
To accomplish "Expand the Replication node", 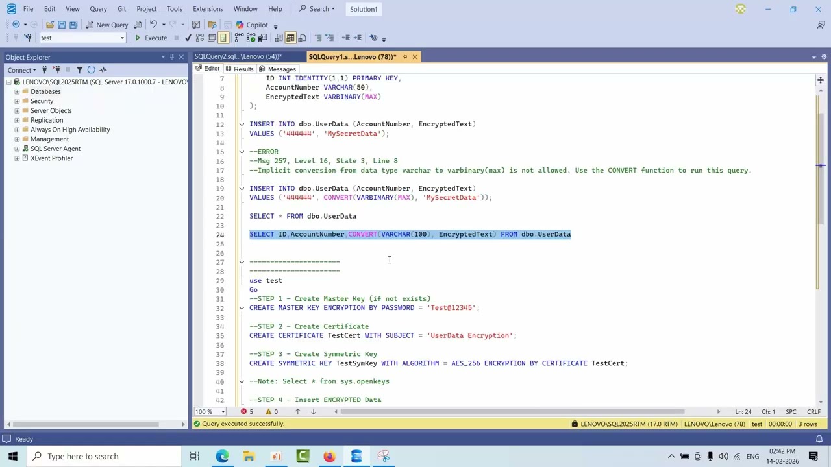I will (x=17, y=120).
